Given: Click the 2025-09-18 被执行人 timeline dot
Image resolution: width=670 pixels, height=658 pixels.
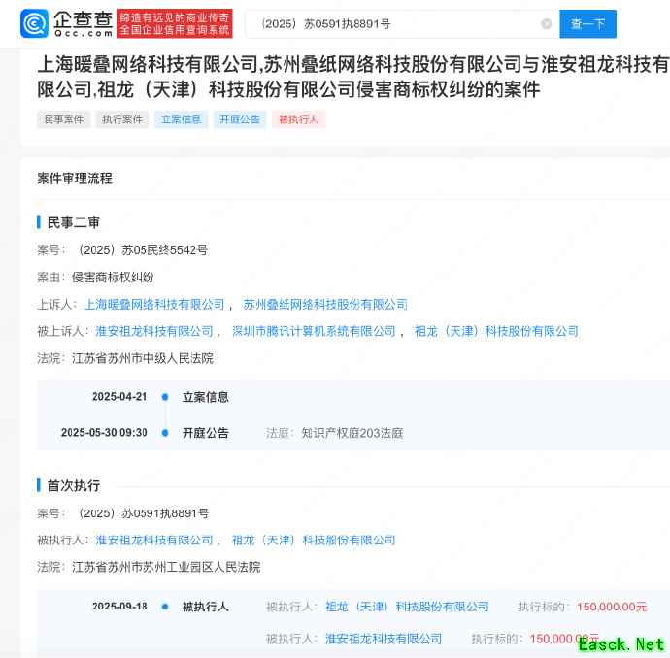Looking at the screenshot, I should (165, 607).
